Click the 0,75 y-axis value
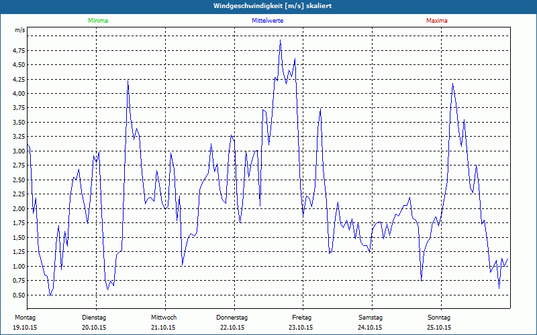Image resolution: width=537 pixels, height=335 pixels. pyautogui.click(x=19, y=281)
